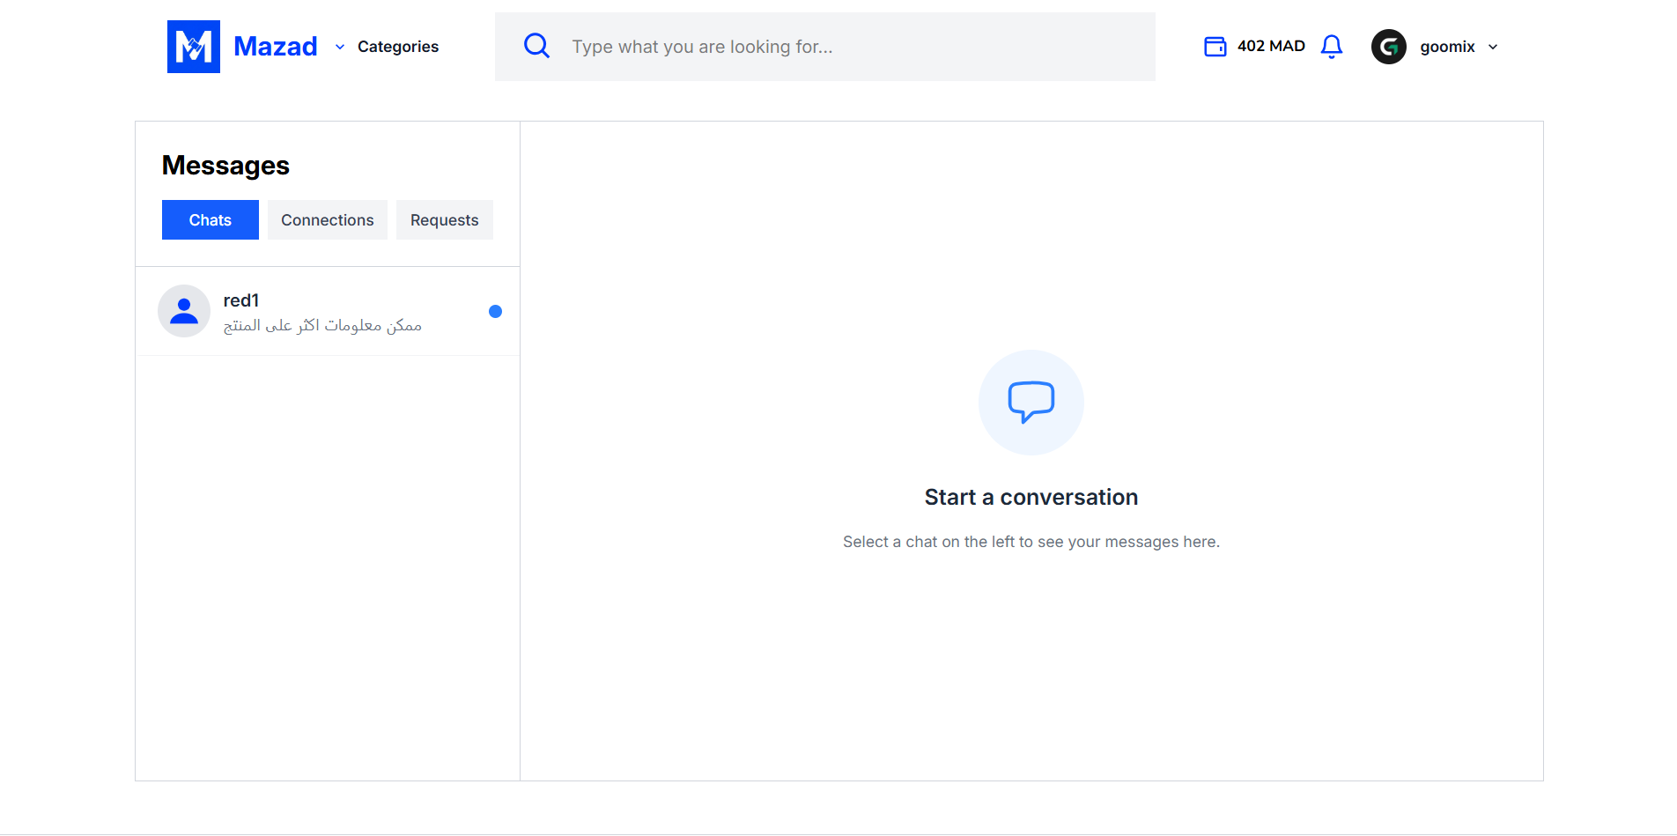Open the red1 chat name

coord(241,300)
